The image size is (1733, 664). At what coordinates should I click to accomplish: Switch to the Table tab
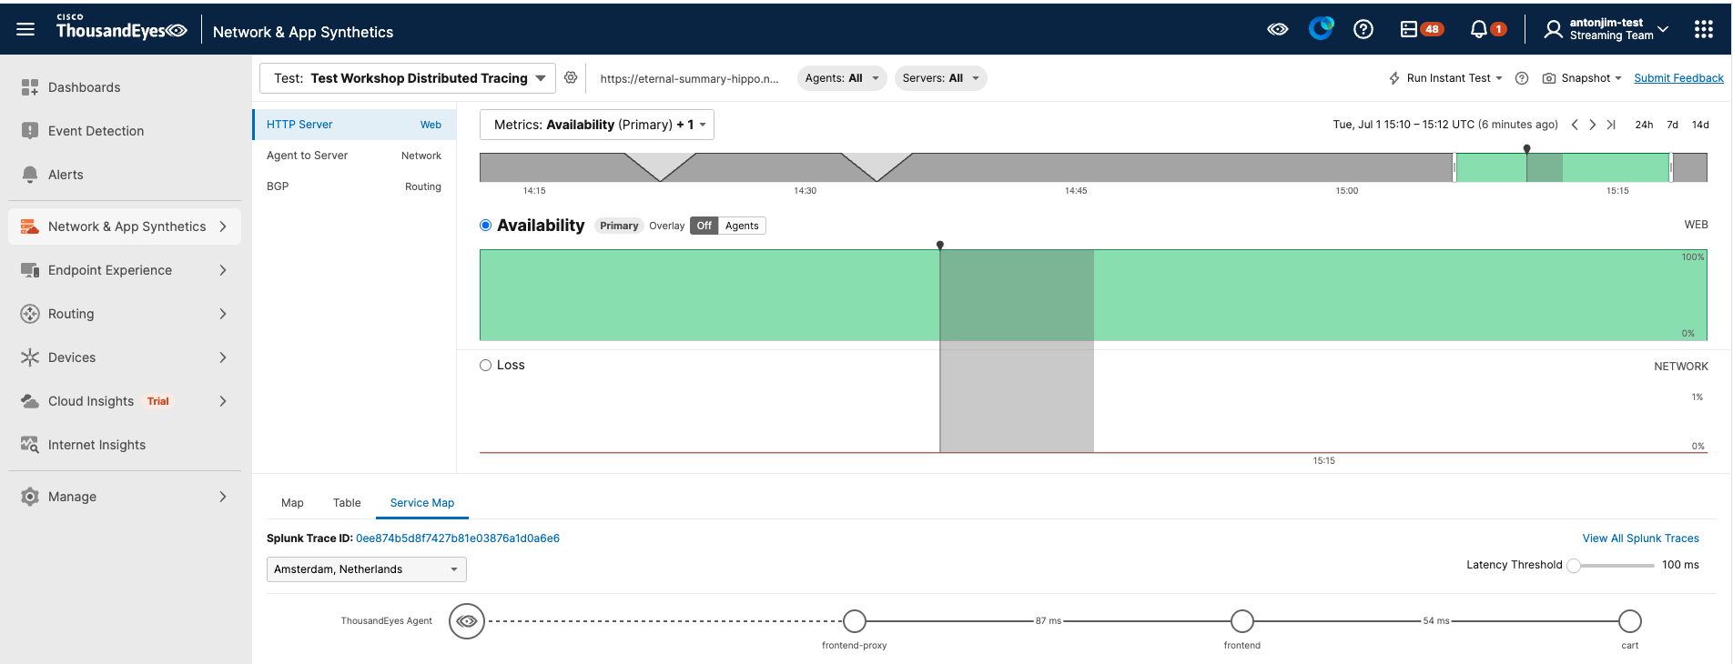coord(347,503)
